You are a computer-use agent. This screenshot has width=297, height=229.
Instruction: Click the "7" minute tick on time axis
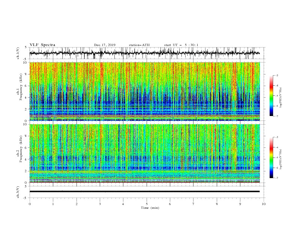193,204
